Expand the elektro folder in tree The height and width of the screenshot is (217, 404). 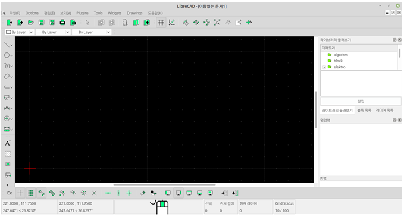[x=324, y=67]
